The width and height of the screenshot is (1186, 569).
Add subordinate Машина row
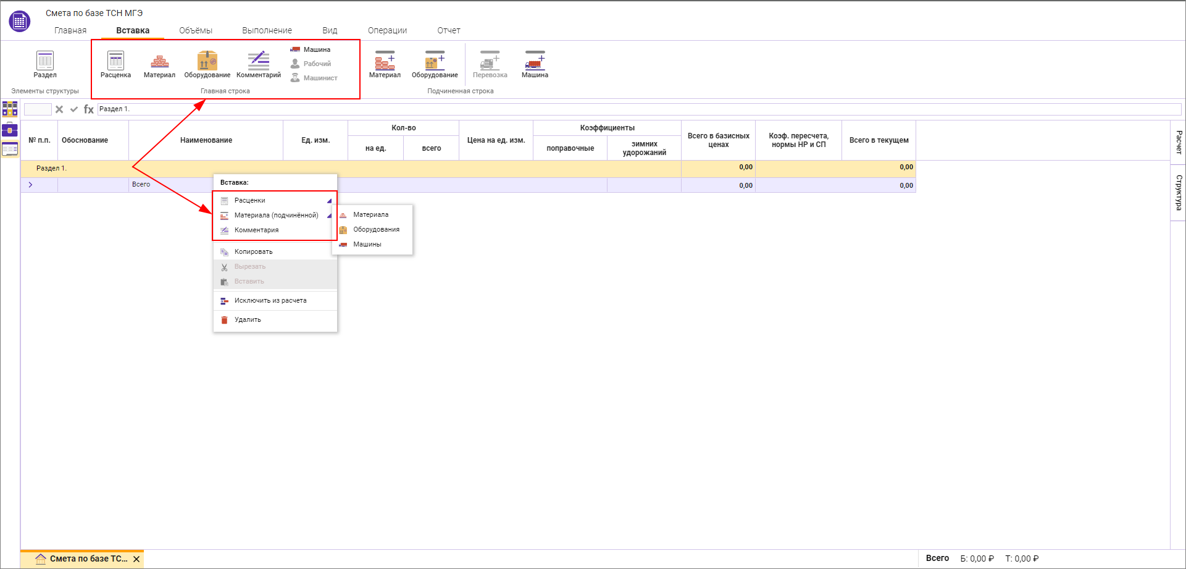pyautogui.click(x=535, y=65)
